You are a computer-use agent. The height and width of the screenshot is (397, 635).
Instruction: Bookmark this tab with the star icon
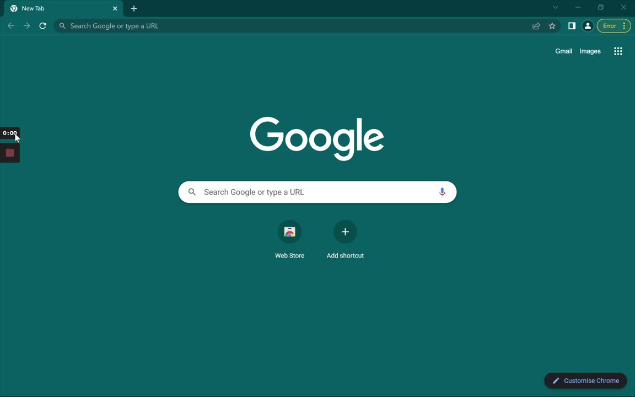point(552,26)
